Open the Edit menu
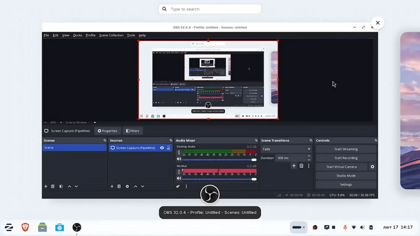The height and width of the screenshot is (236, 420). point(55,35)
